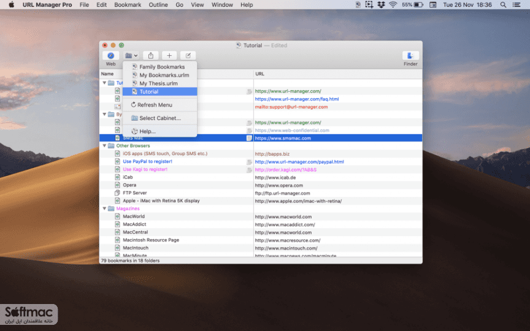Select the iOS apps (SMS touch) bookmark
530x331 pixels.
(165, 154)
